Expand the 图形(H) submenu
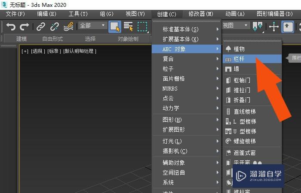This screenshot has width=301, height=193. point(186,120)
